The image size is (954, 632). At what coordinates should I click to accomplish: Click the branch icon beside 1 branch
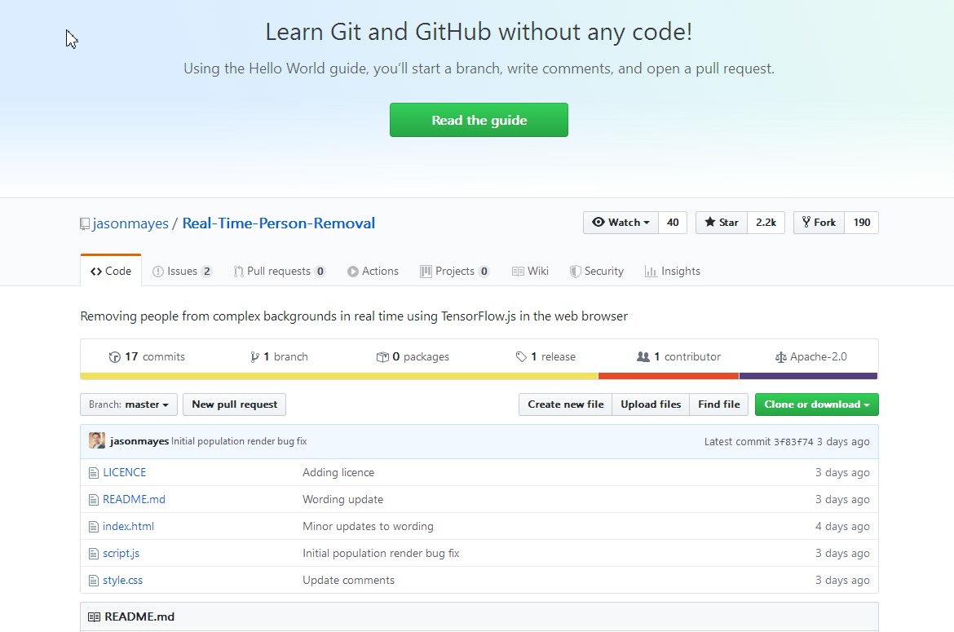(255, 357)
